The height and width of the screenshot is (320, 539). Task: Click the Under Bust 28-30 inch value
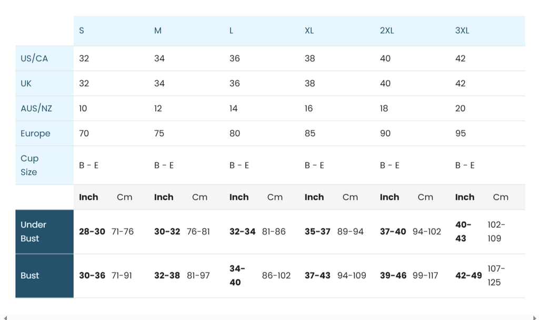(92, 231)
